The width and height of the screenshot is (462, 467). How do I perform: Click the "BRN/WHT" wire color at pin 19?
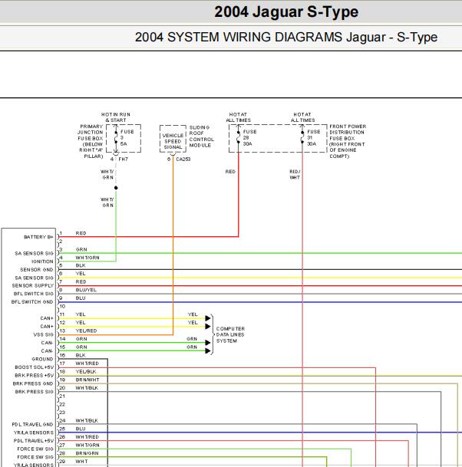[x=87, y=380]
